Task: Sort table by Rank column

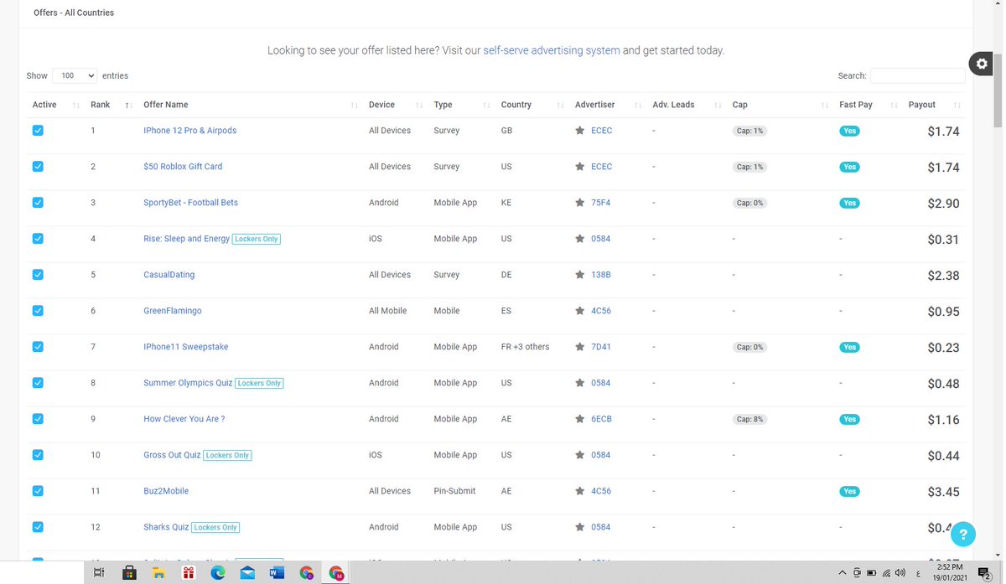Action: pos(111,105)
